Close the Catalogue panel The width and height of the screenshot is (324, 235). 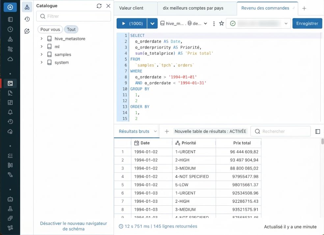108,6
